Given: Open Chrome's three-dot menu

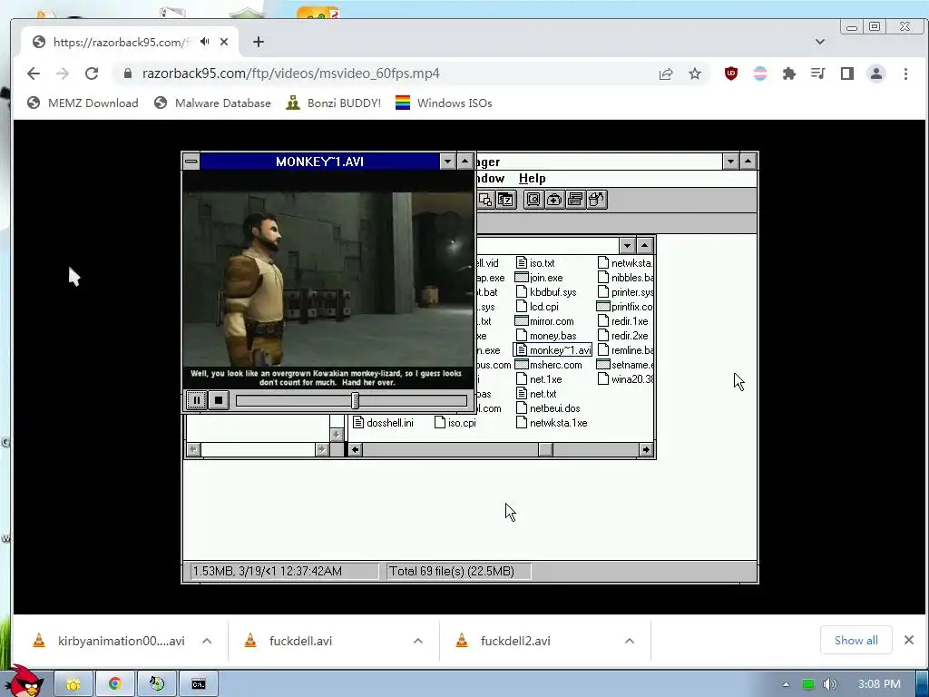Looking at the screenshot, I should point(905,74).
